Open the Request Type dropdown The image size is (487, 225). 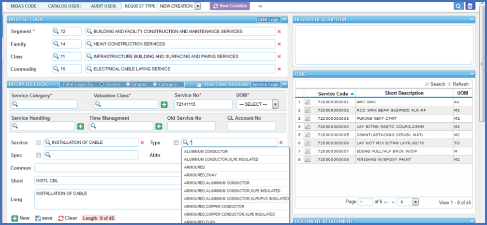coord(197,6)
